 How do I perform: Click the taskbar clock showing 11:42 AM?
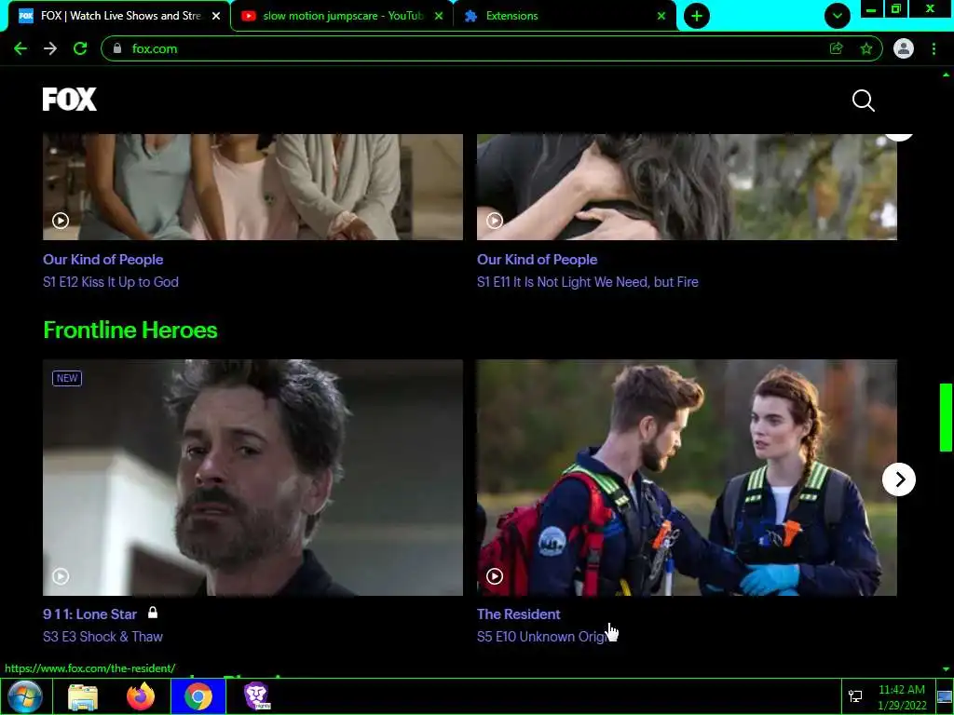click(902, 697)
